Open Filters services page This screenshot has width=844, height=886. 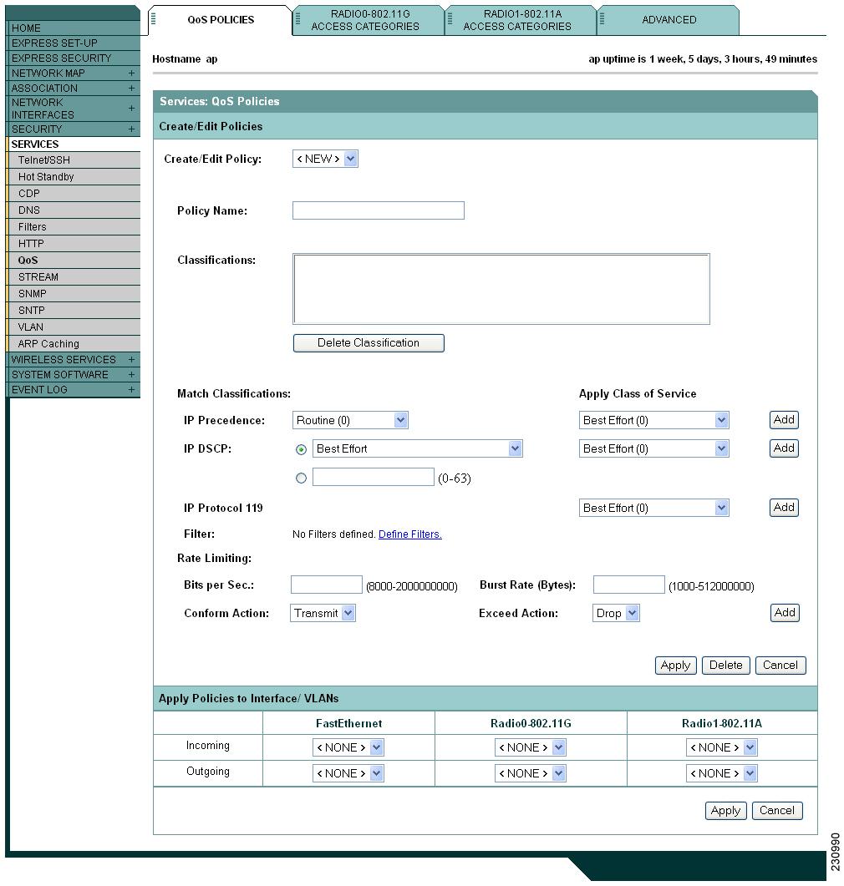click(73, 226)
